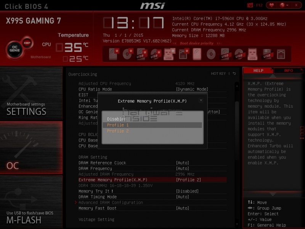Select the highlighted legacy hard disk boot icon
This screenshot has width=305, height=229.
tap(197, 54)
